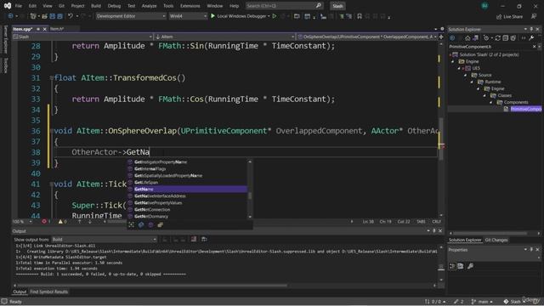Toggle fourth IntelliSense filter icon below completion list
This screenshot has width=544, height=306.
coord(161,224)
